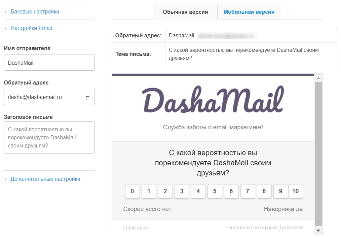Select rating 3 in the survey
The height and width of the screenshot is (237, 341).
coord(182,191)
